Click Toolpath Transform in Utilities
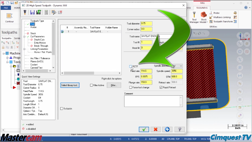Screen dimensions: 252x142 221,21
